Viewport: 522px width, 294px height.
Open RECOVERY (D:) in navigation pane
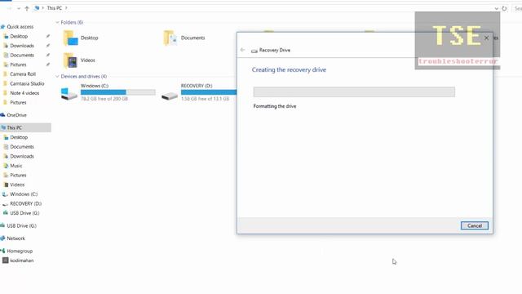click(x=25, y=203)
